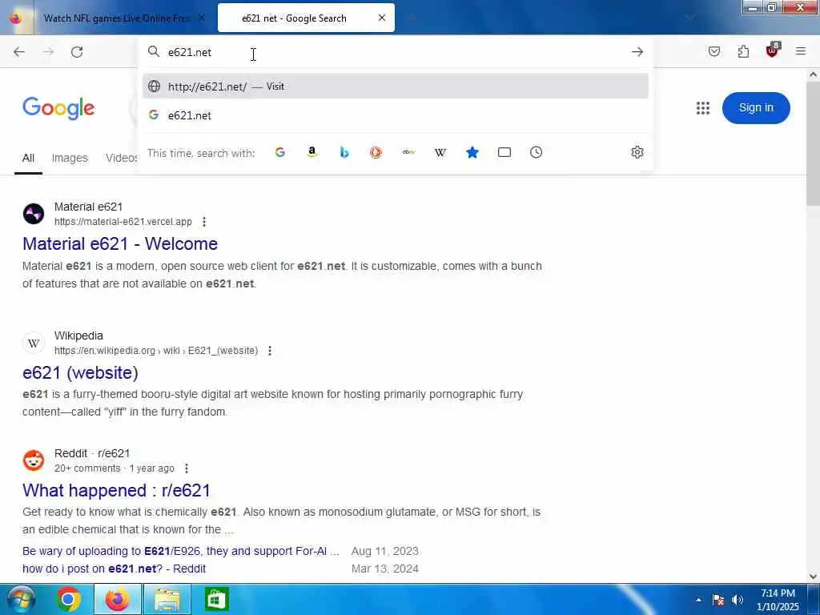The image size is (820, 615).
Task: Search this time with Google icon
Action: pyautogui.click(x=280, y=152)
